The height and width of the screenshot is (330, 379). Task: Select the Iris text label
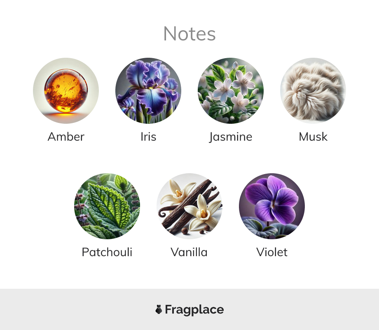(x=148, y=137)
